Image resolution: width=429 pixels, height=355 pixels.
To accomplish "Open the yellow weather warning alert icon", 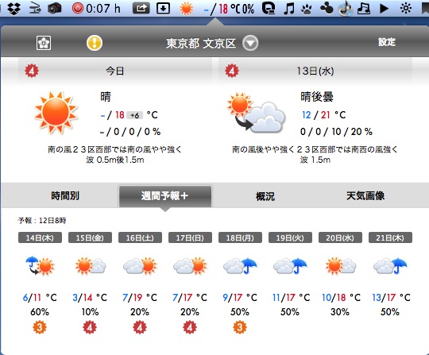I will [x=95, y=43].
